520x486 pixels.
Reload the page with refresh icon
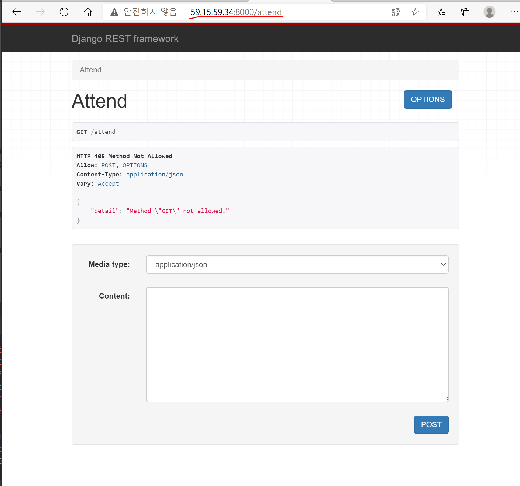click(64, 12)
